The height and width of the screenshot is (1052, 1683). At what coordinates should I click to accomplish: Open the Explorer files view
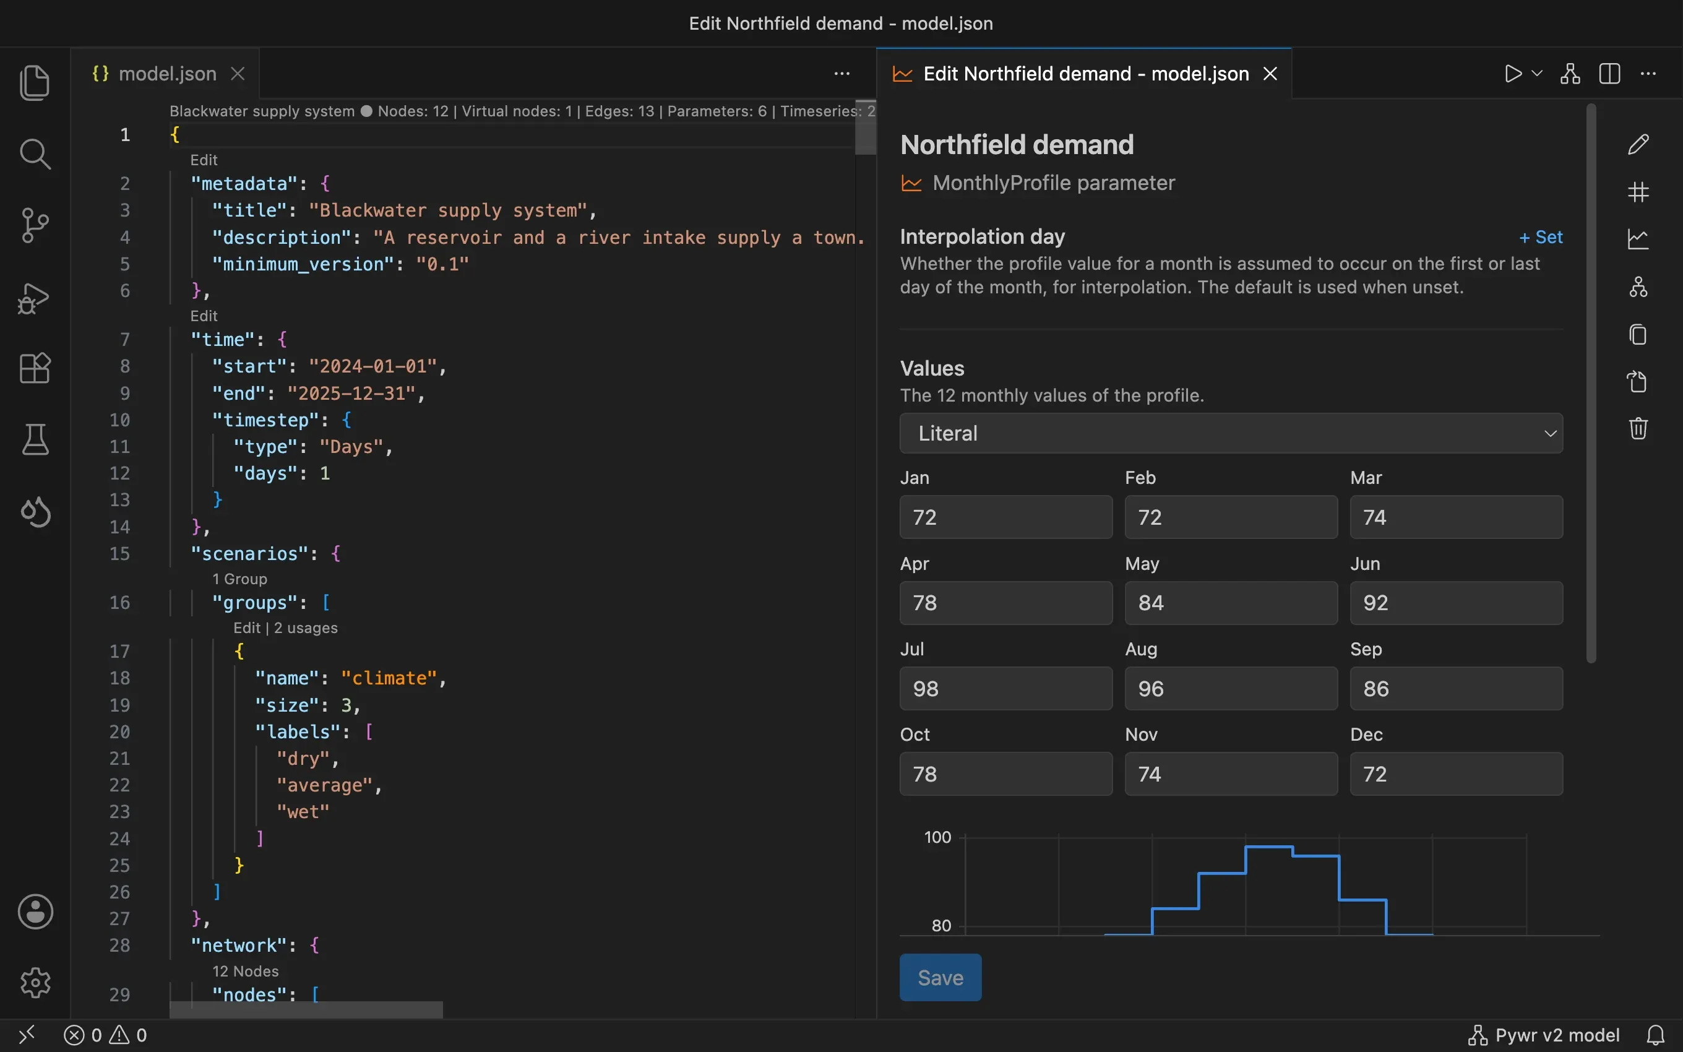click(x=35, y=83)
